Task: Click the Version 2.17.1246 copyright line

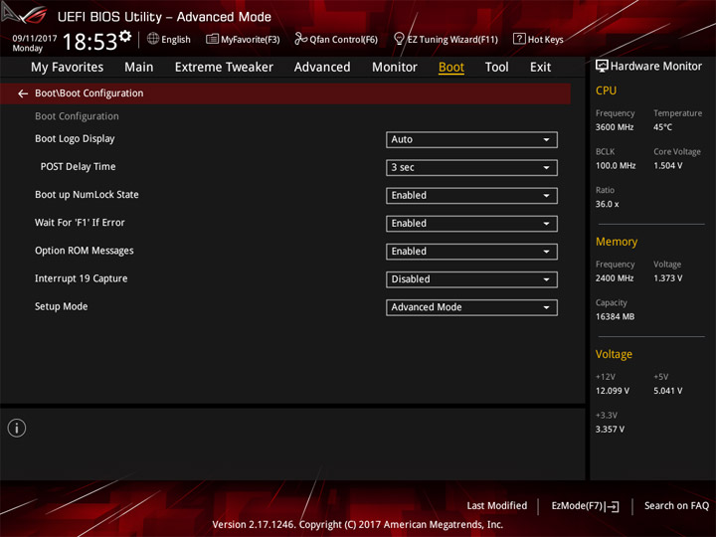Action: pyautogui.click(x=358, y=525)
